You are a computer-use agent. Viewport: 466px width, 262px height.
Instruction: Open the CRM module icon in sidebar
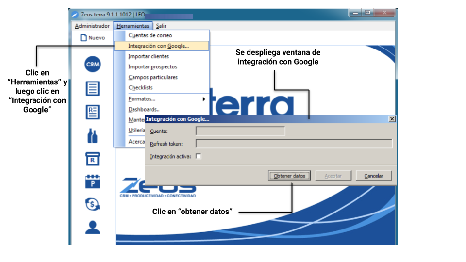pos(93,64)
